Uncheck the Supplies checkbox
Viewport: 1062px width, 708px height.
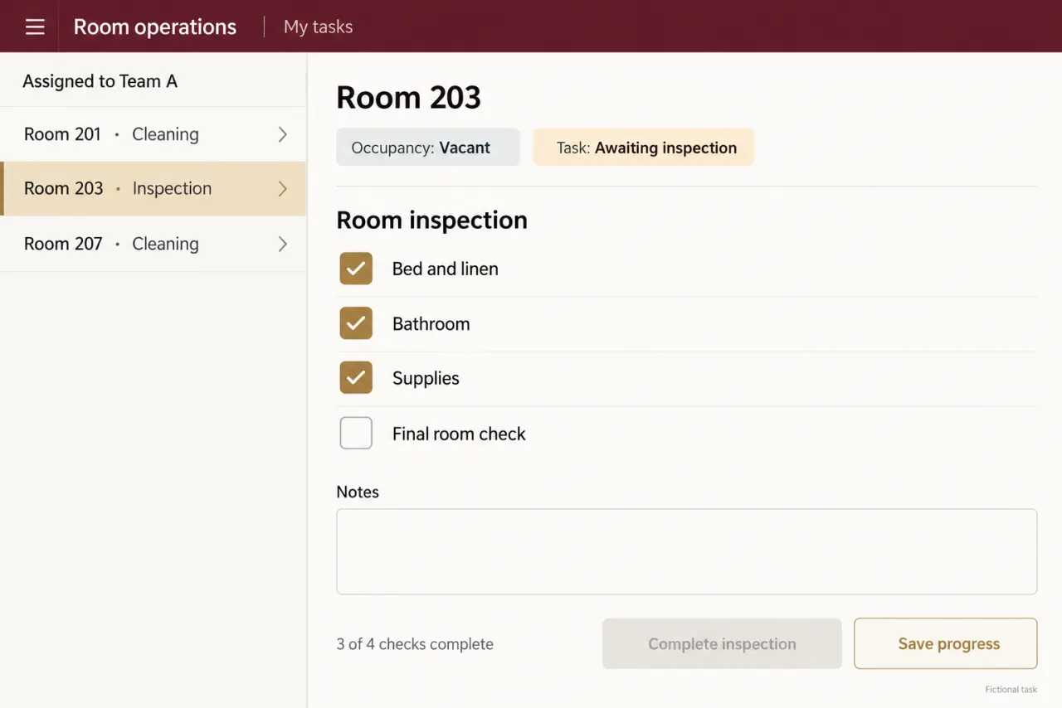click(356, 378)
